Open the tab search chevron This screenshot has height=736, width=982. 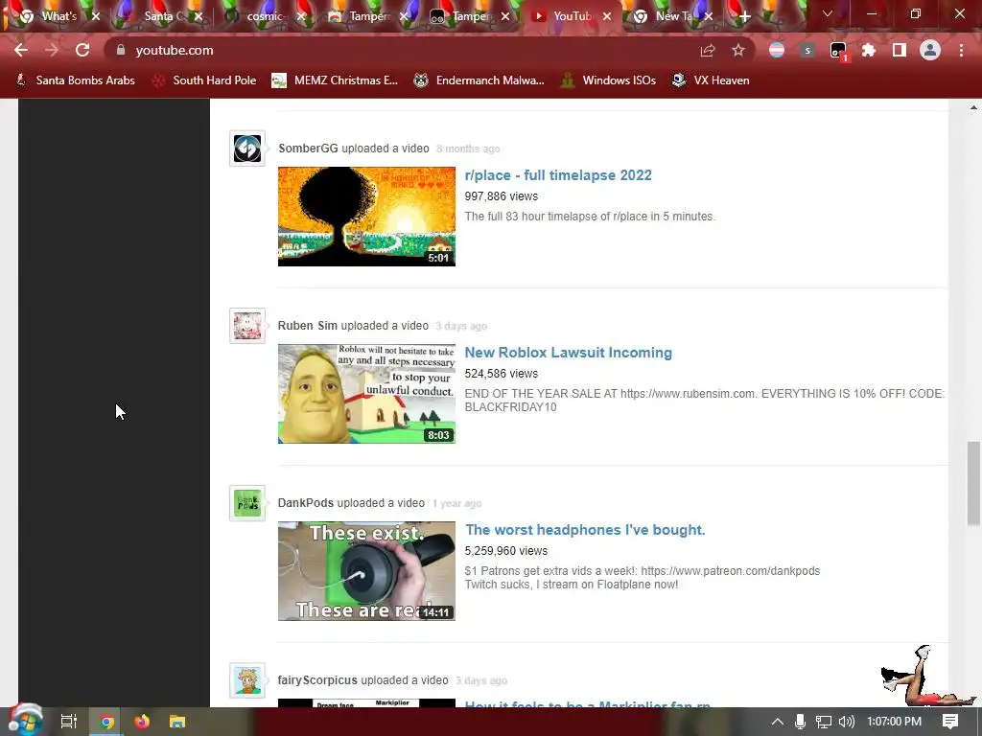click(828, 13)
